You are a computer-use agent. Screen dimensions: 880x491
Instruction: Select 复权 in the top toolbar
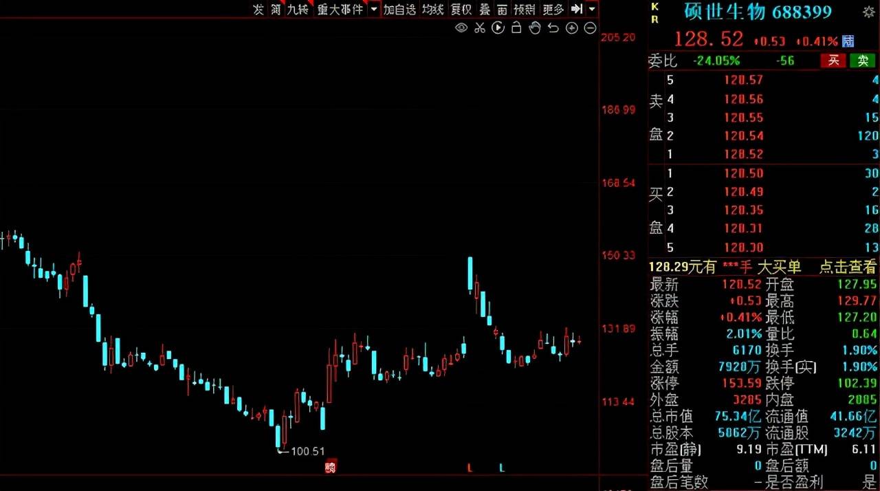click(461, 9)
